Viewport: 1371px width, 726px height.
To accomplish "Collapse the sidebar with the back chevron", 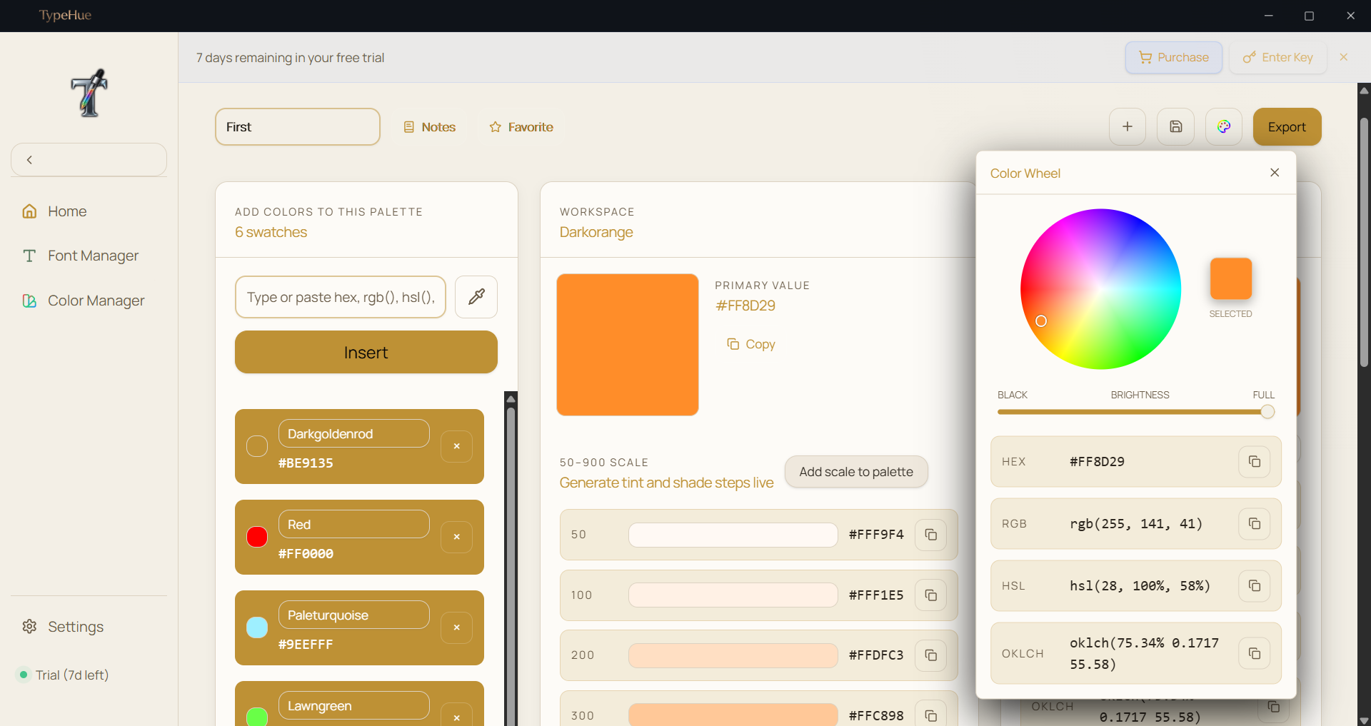I will 89,160.
